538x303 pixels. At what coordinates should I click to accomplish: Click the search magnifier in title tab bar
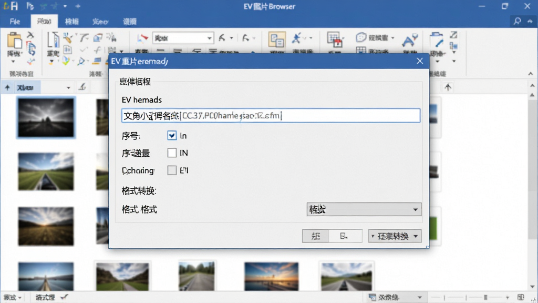click(517, 21)
